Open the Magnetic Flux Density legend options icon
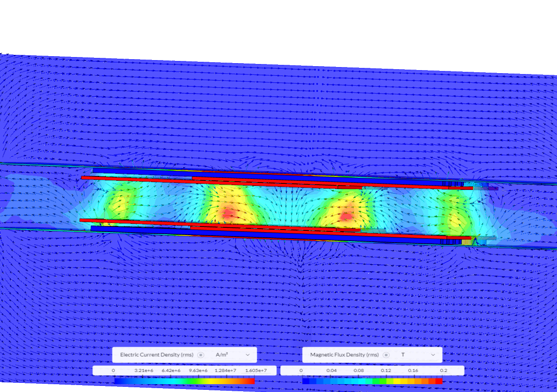The height and width of the screenshot is (392, 557). pyautogui.click(x=386, y=355)
